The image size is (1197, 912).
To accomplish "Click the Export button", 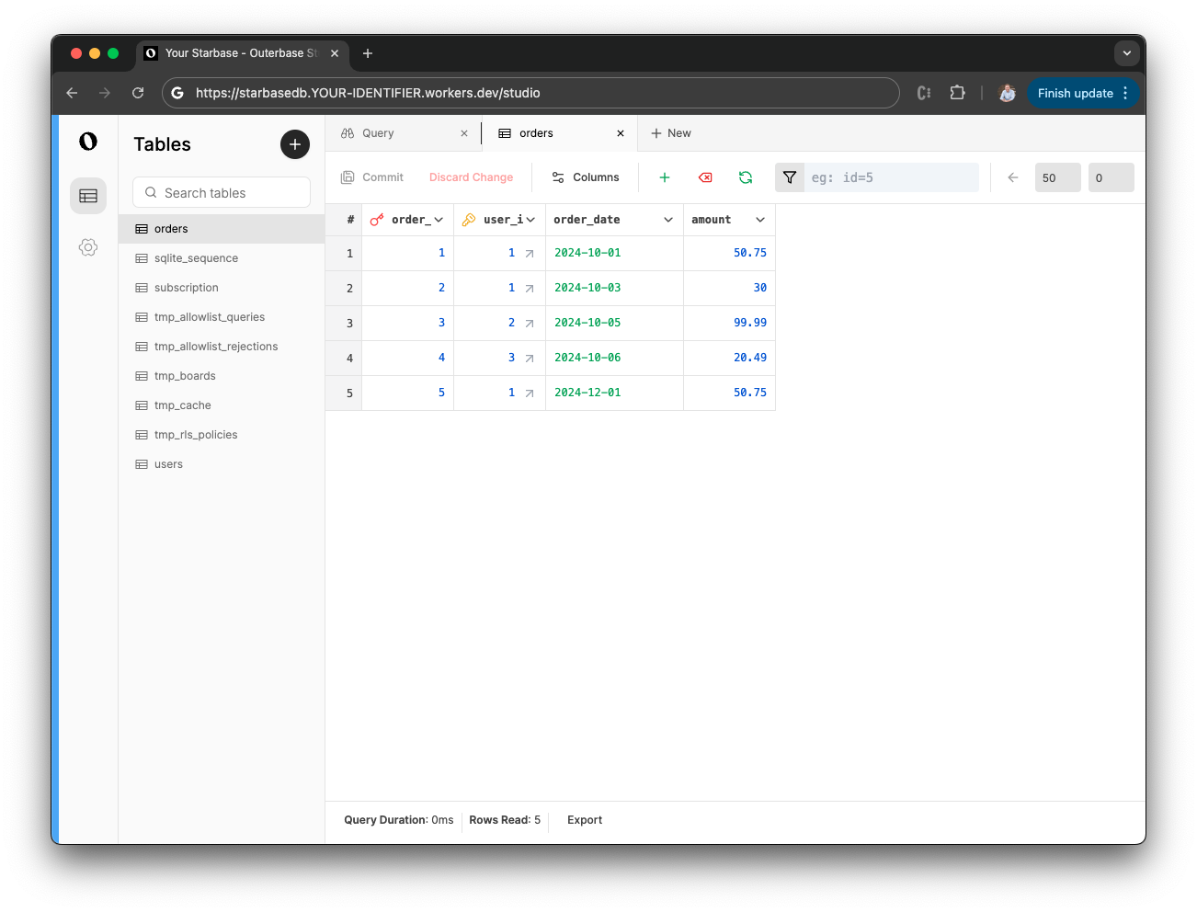I will point(585,820).
